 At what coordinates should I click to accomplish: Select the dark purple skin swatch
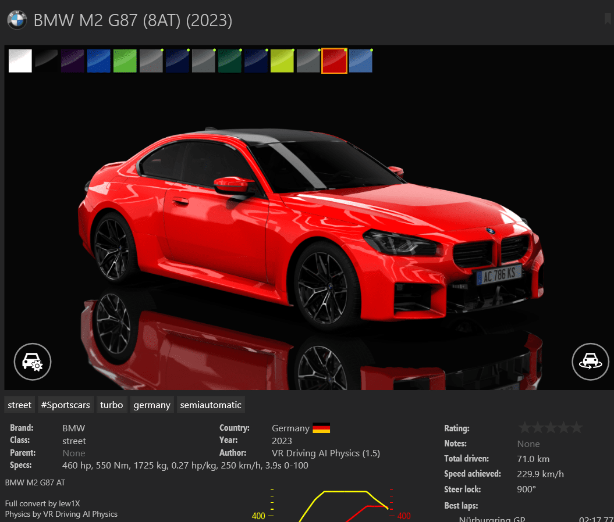tap(72, 61)
